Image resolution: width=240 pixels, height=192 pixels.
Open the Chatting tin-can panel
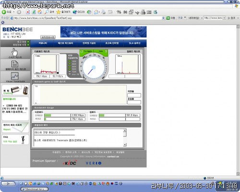pos(15,90)
